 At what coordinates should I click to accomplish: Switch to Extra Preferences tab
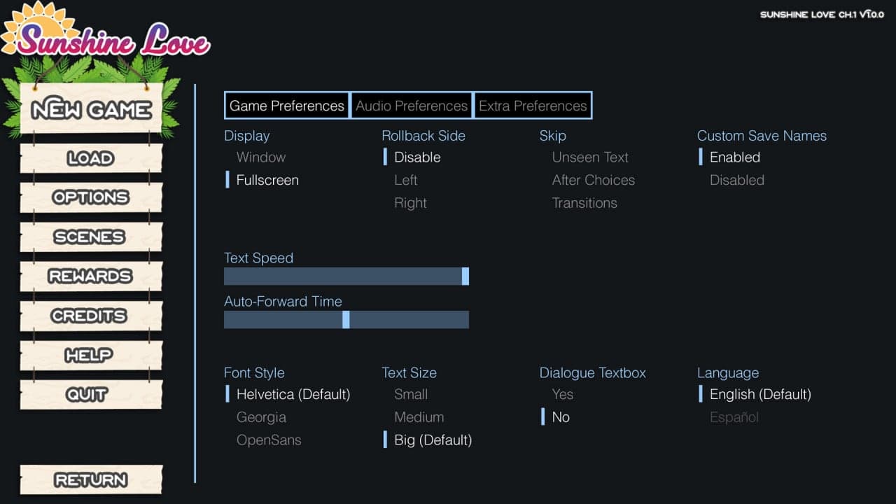tap(533, 106)
